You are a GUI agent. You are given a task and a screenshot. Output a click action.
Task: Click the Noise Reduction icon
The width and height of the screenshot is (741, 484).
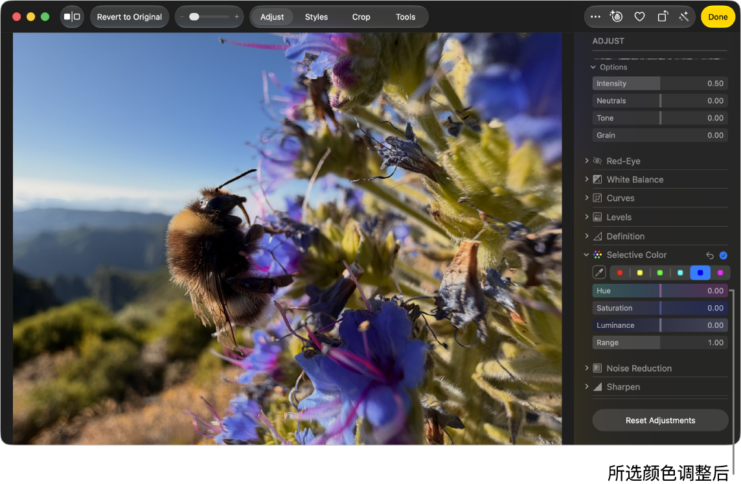pos(597,368)
